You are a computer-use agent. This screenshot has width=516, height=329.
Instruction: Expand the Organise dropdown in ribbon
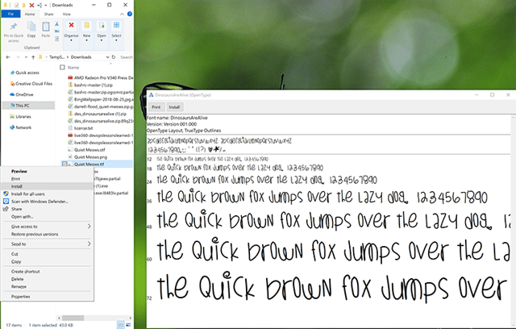(71, 40)
